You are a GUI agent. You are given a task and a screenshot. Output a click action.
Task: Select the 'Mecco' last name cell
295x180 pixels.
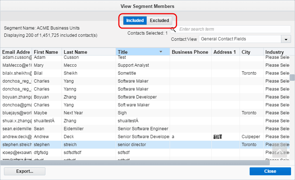(x=89, y=65)
